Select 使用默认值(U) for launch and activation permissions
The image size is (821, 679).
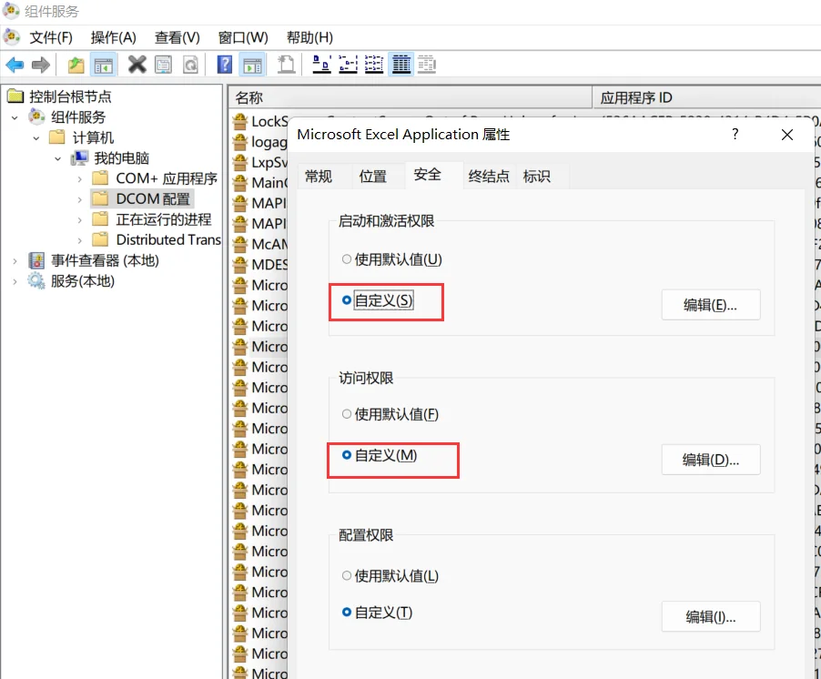(x=347, y=259)
